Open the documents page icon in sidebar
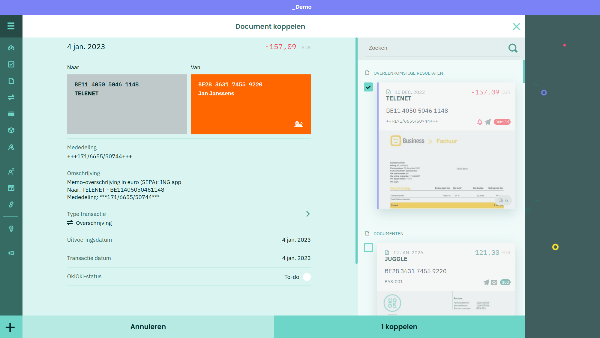 click(11, 81)
